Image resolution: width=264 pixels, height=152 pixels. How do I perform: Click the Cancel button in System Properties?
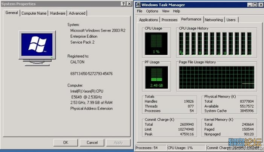point(92,143)
